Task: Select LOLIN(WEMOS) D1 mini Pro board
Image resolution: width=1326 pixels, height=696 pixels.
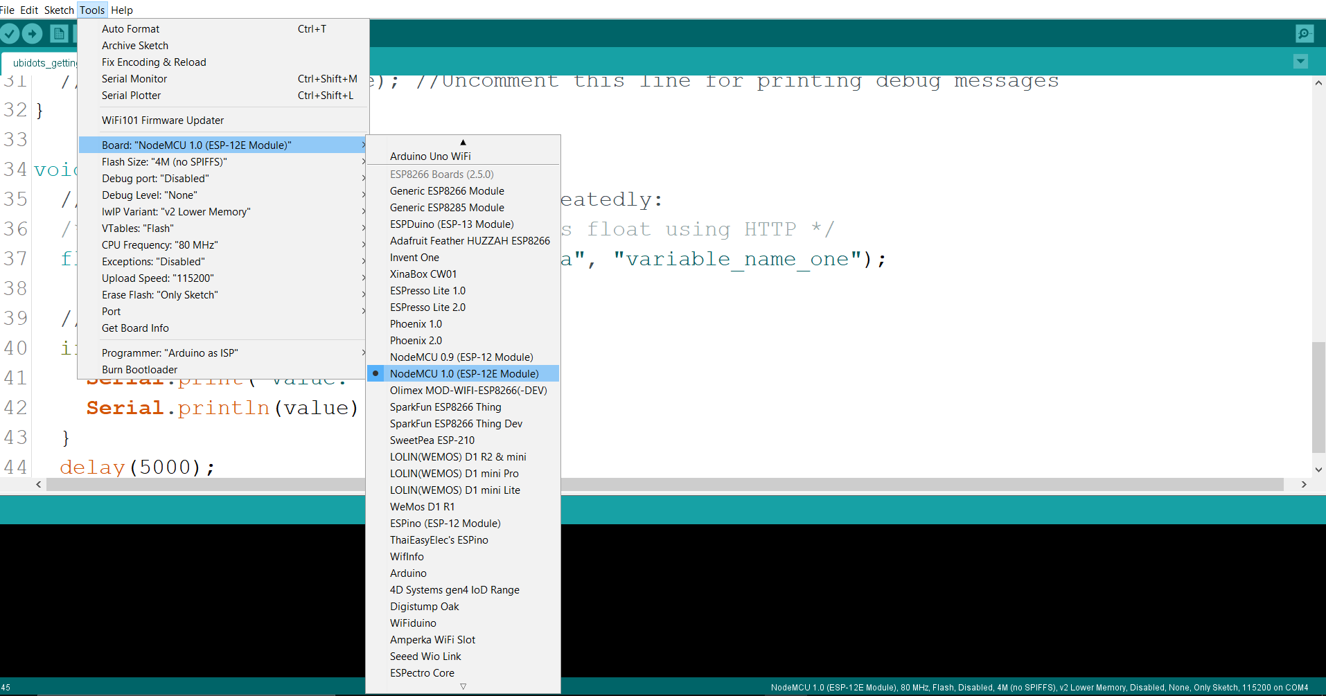Action: [463, 474]
